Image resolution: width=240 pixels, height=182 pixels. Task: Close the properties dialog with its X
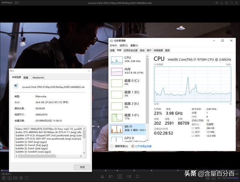(x=89, y=71)
